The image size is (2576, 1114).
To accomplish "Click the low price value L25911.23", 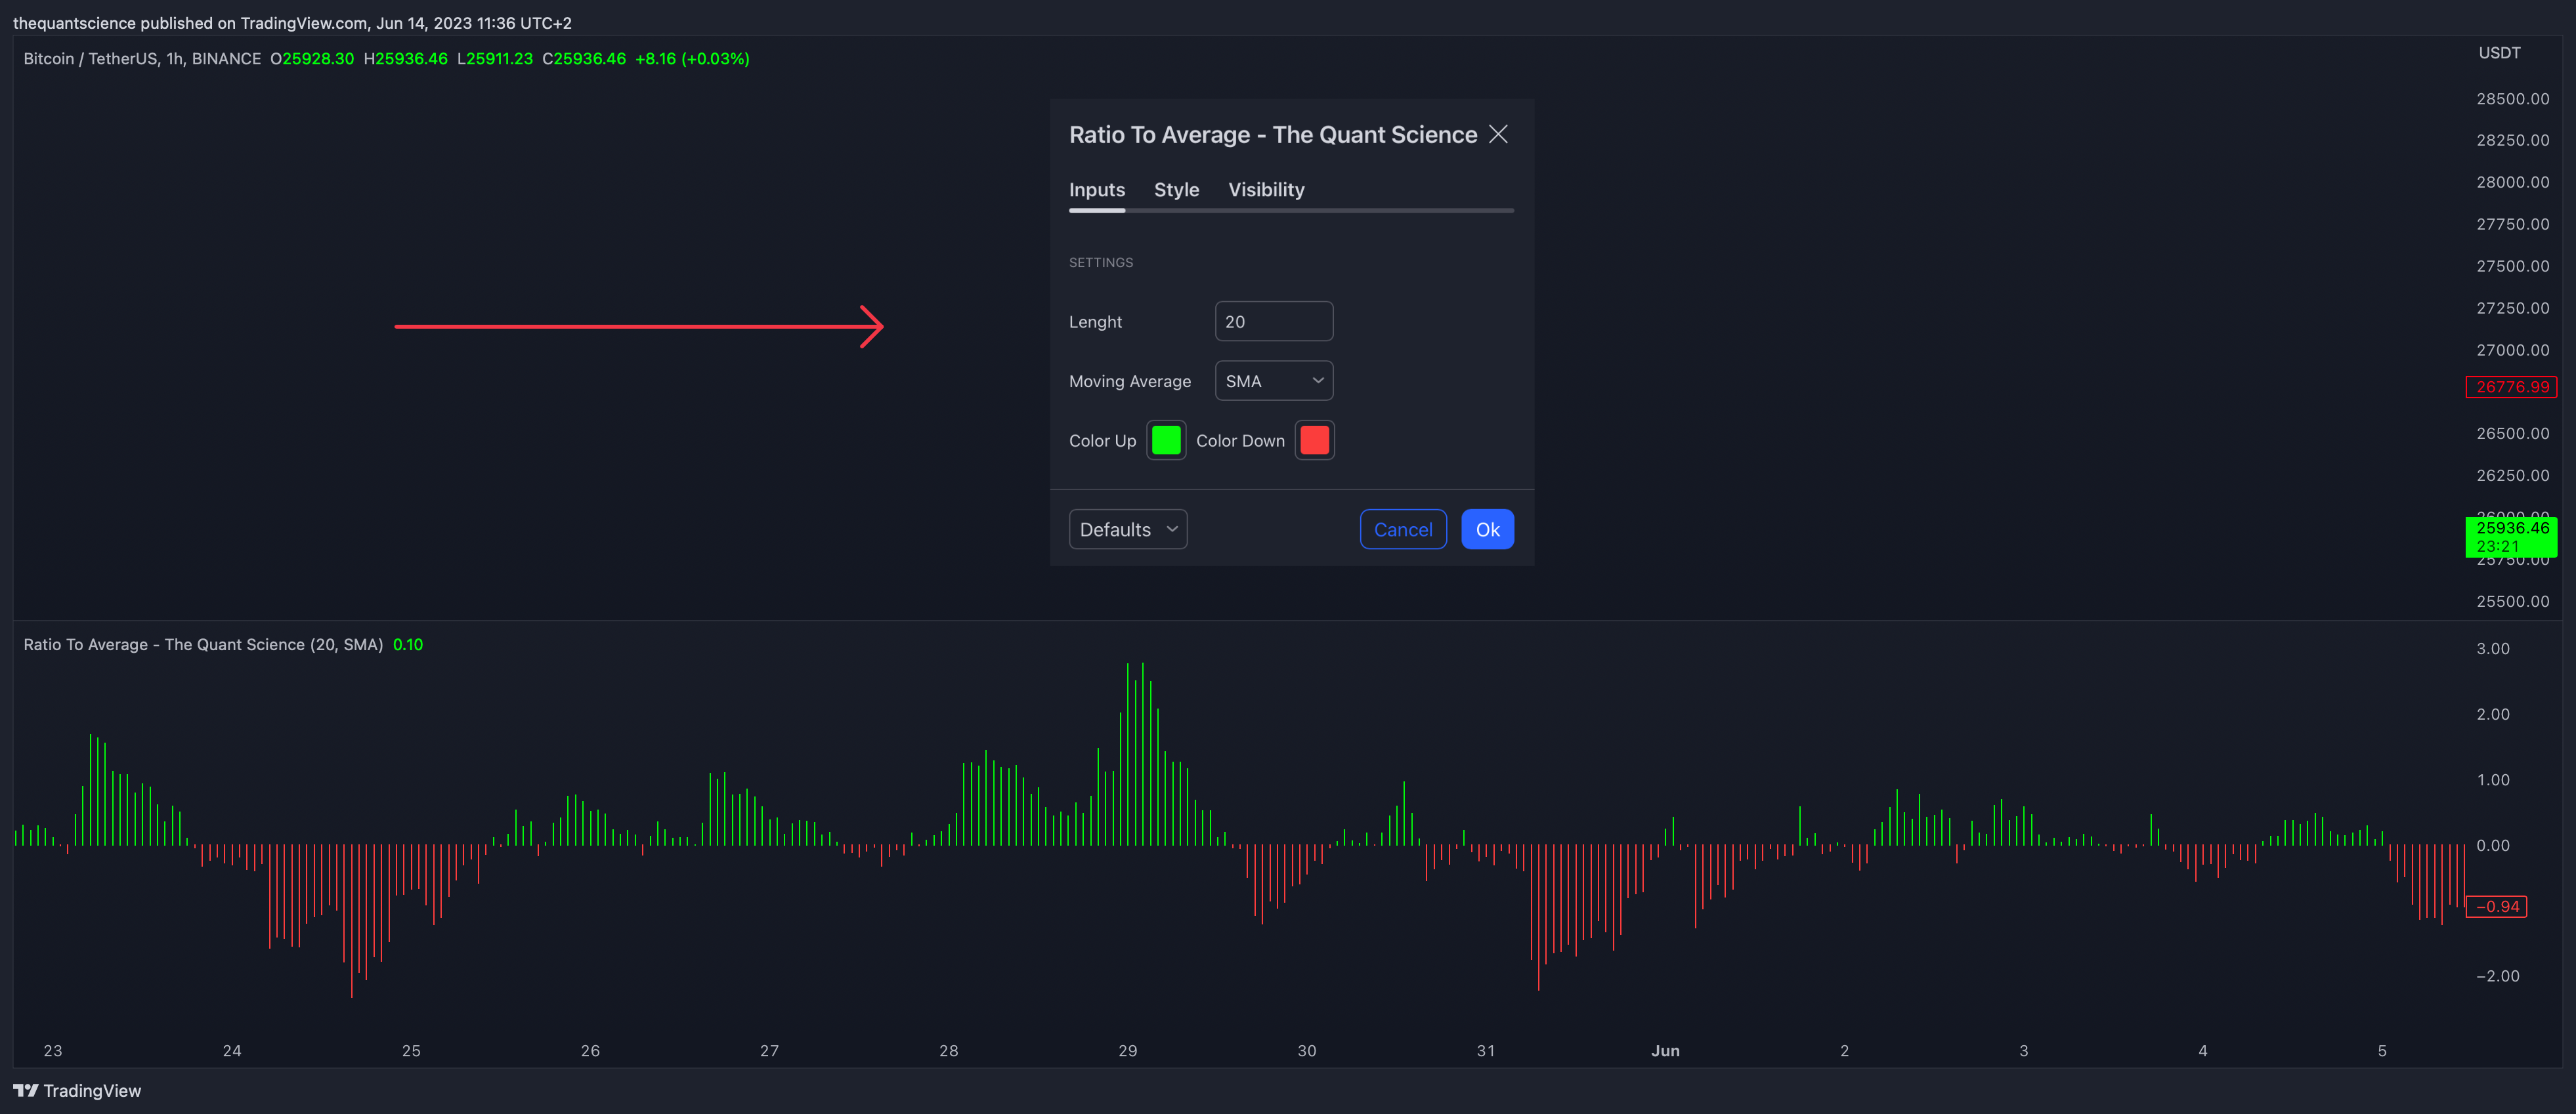I will click(x=495, y=59).
